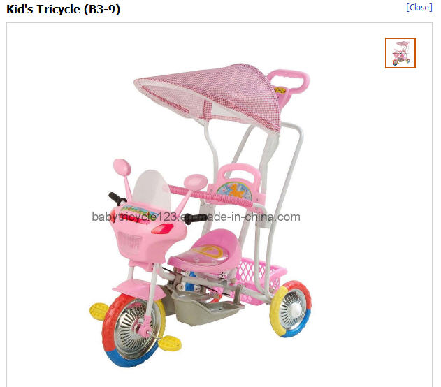Click the duck sticker on backrest

(234, 191)
